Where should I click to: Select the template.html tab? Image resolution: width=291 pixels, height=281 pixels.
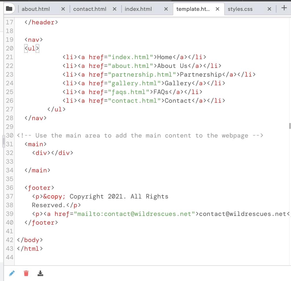point(193,9)
